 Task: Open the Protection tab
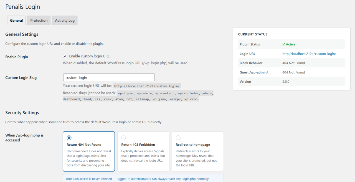click(39, 21)
